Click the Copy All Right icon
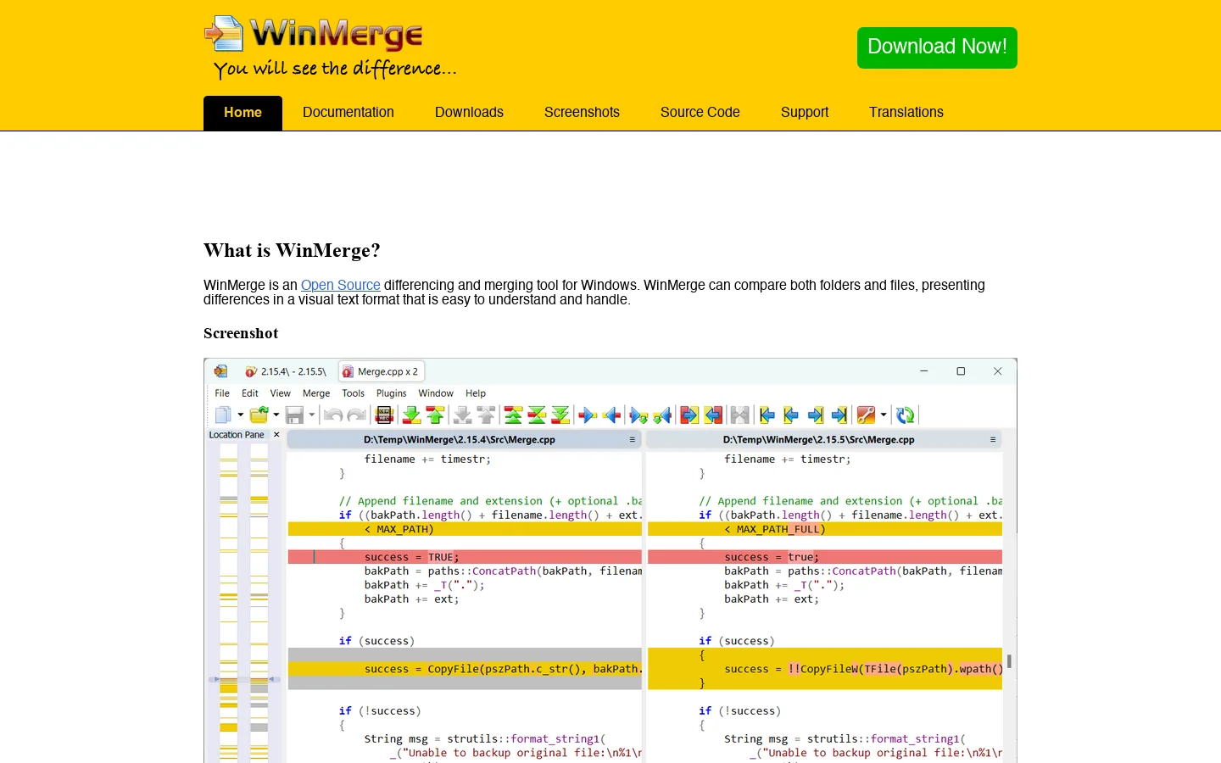 689,415
